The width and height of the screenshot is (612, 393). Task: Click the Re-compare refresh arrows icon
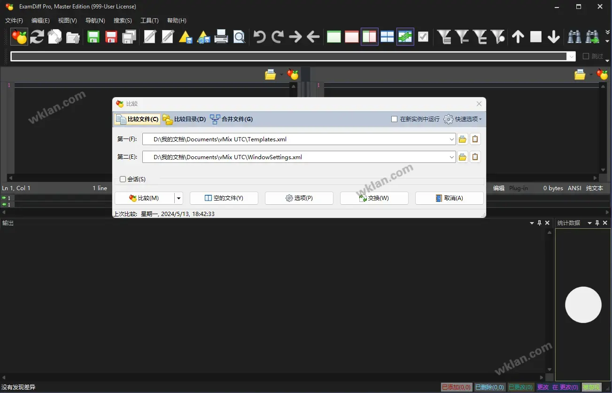click(x=37, y=37)
